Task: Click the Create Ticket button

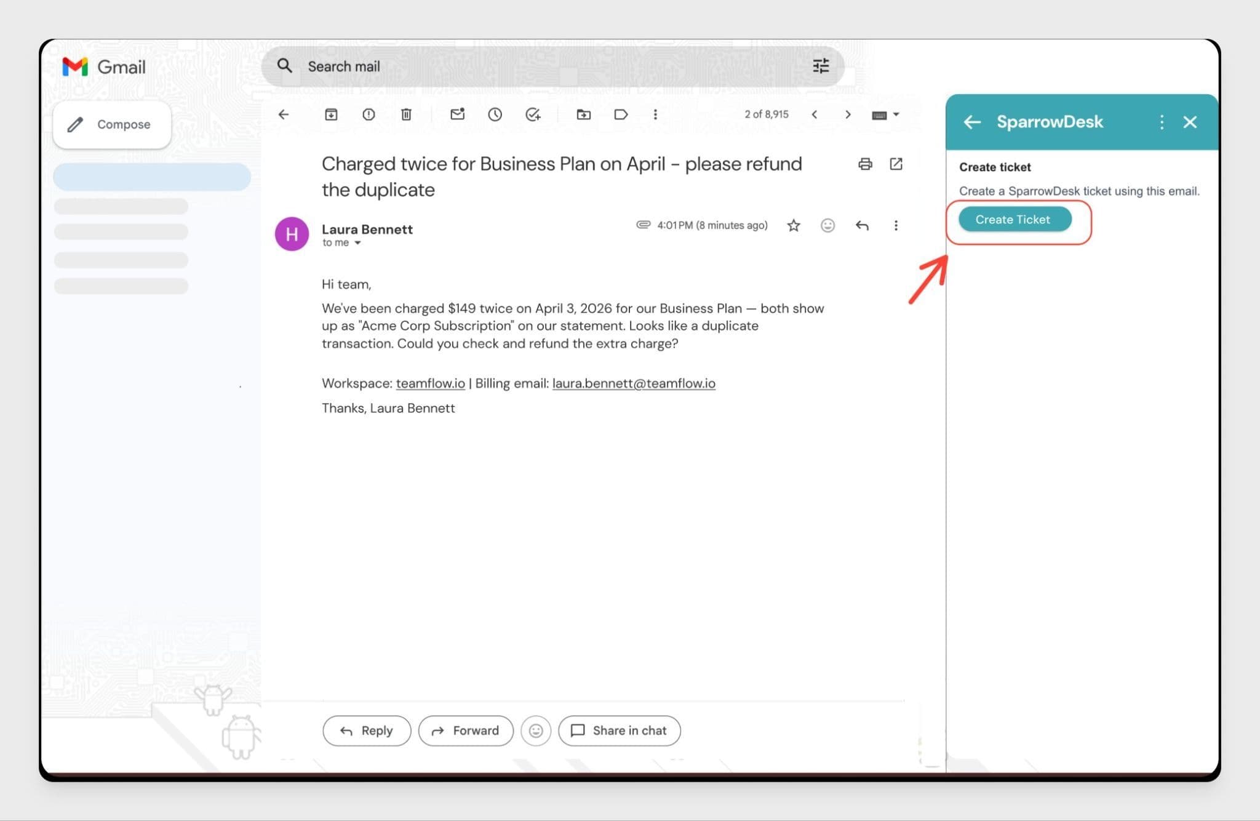Action: 1014,220
